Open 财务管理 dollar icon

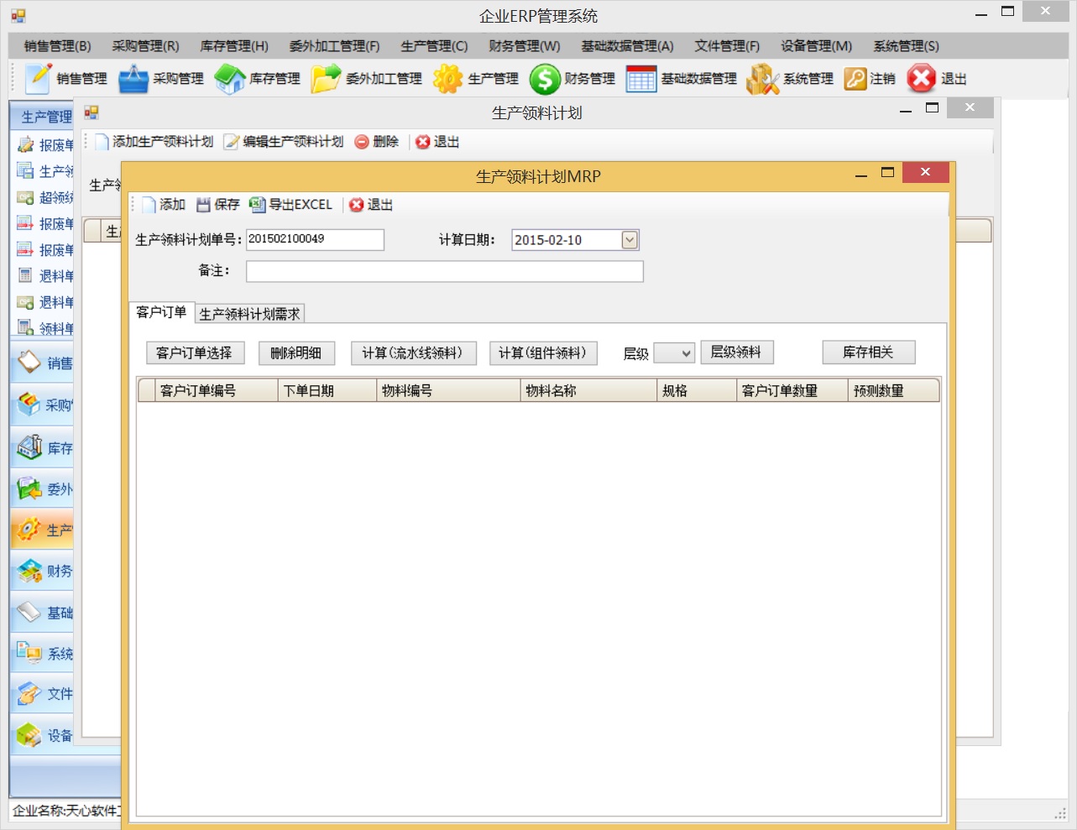[x=545, y=79]
